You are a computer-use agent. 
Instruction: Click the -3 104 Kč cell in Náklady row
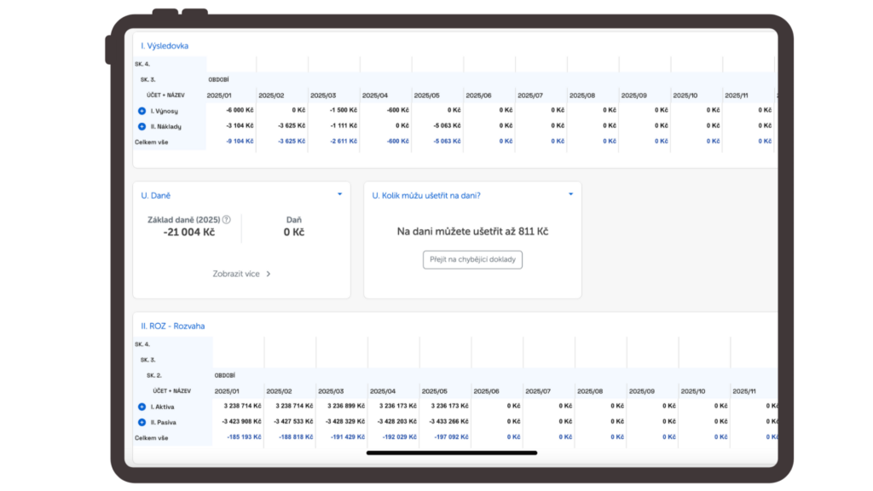point(240,126)
